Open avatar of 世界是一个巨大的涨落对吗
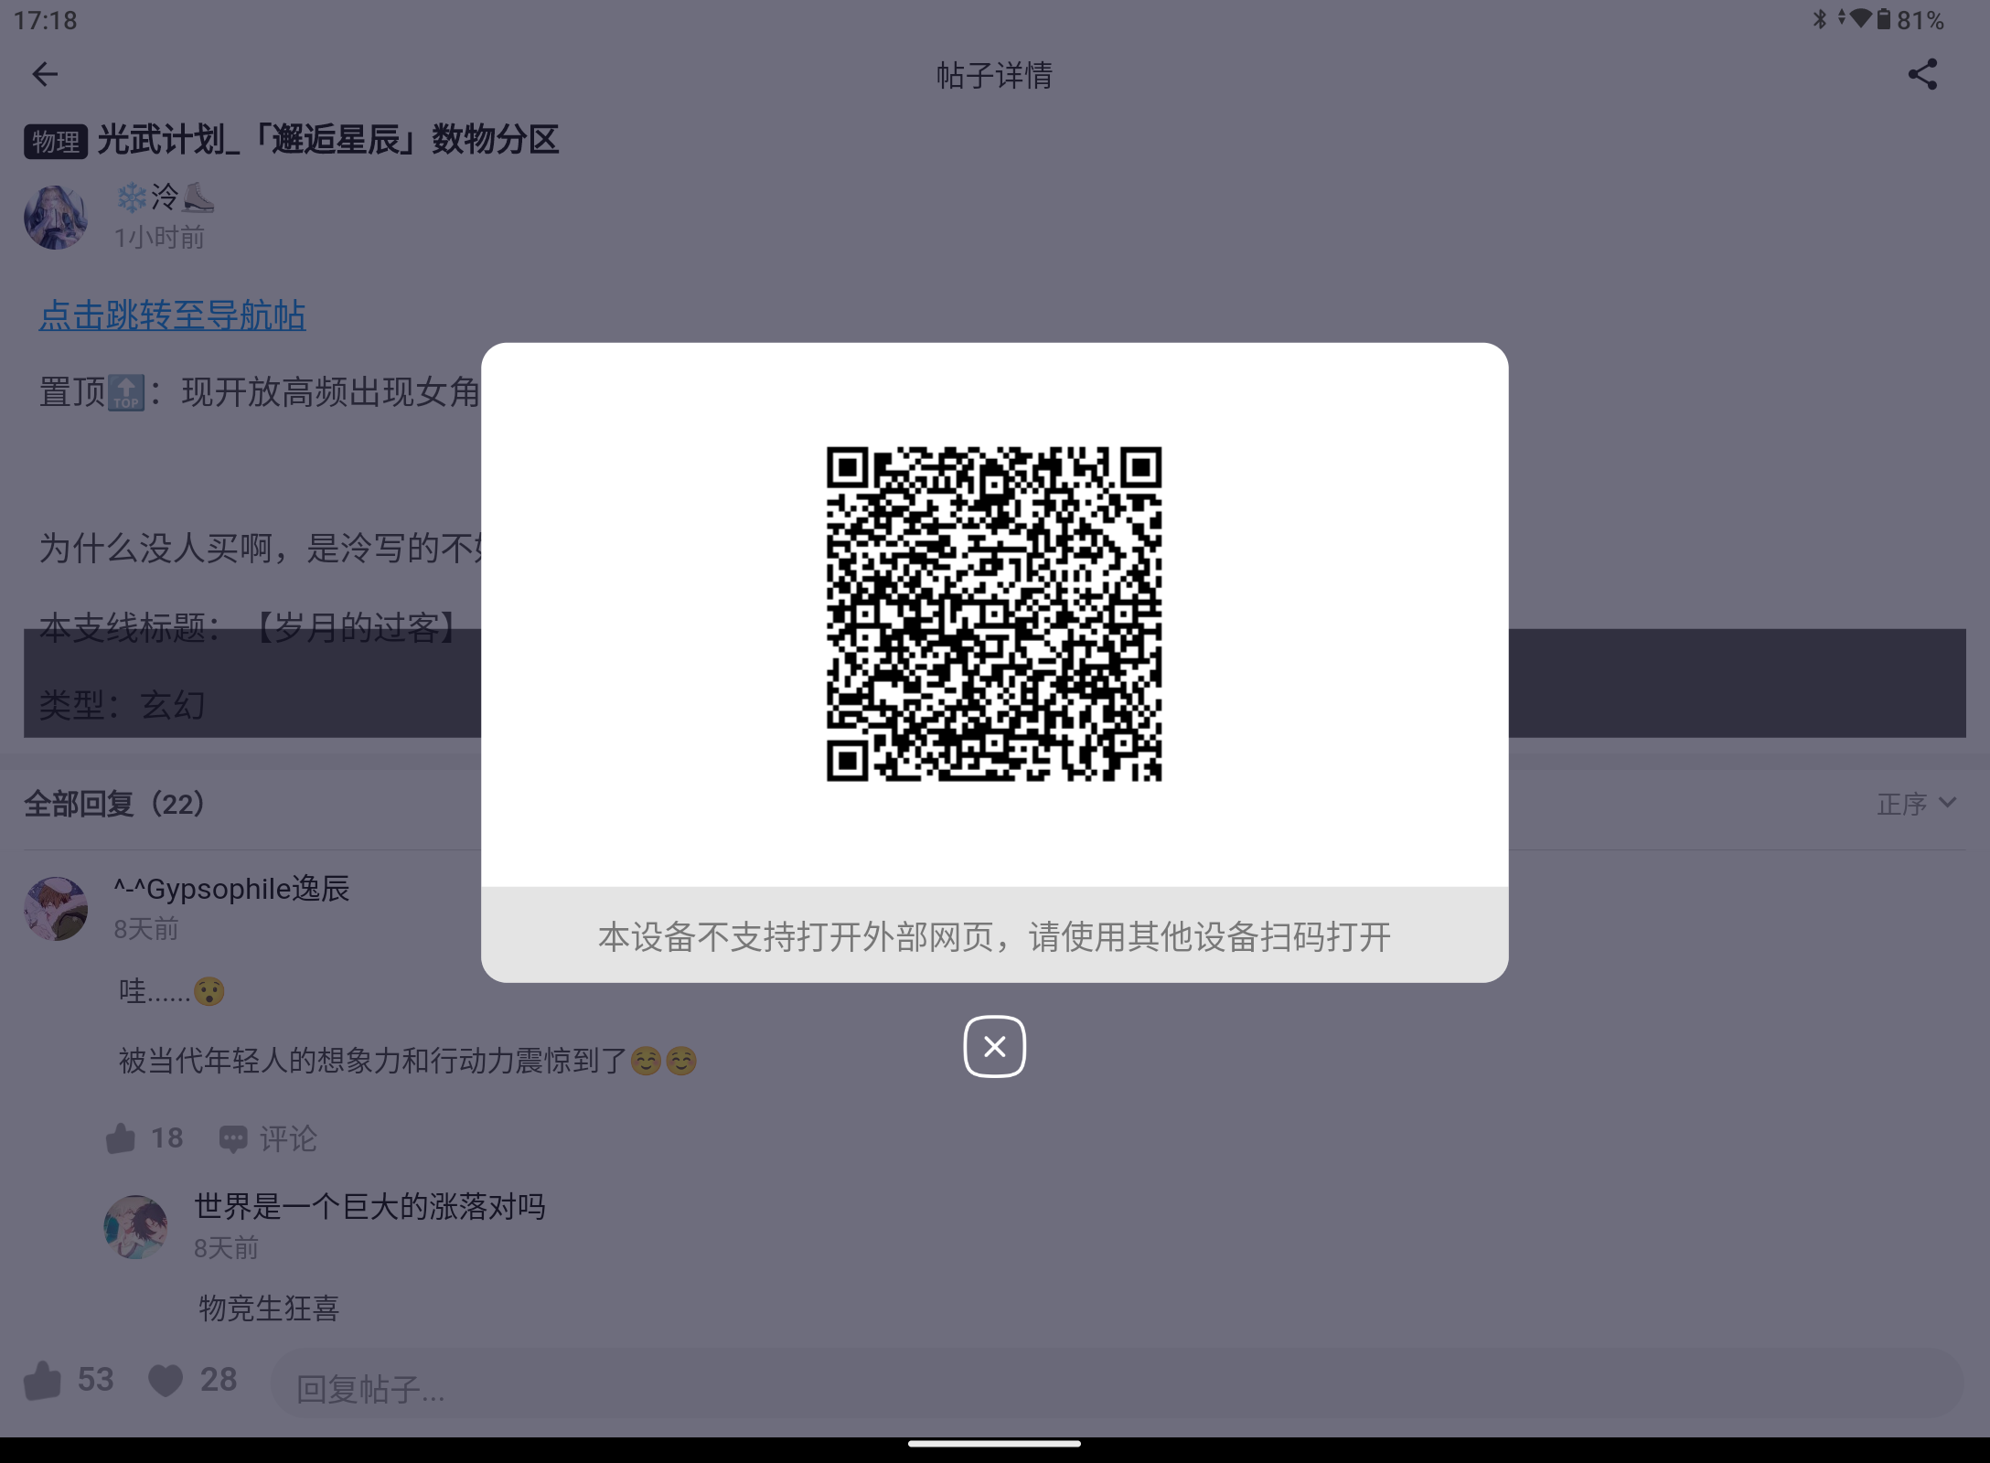The height and width of the screenshot is (1463, 1990). tap(136, 1227)
